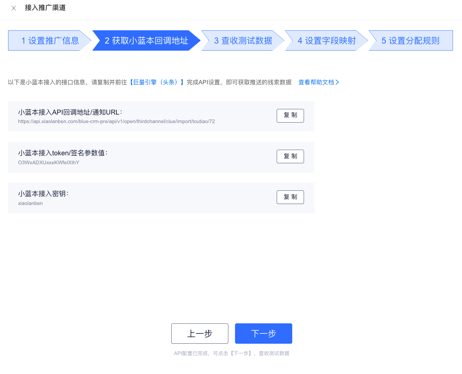Select step 2 获取小蓝本回调地址

pos(146,41)
